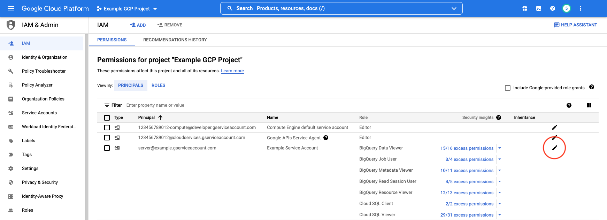
Task: Click the Security insights help icon
Action: [499, 117]
